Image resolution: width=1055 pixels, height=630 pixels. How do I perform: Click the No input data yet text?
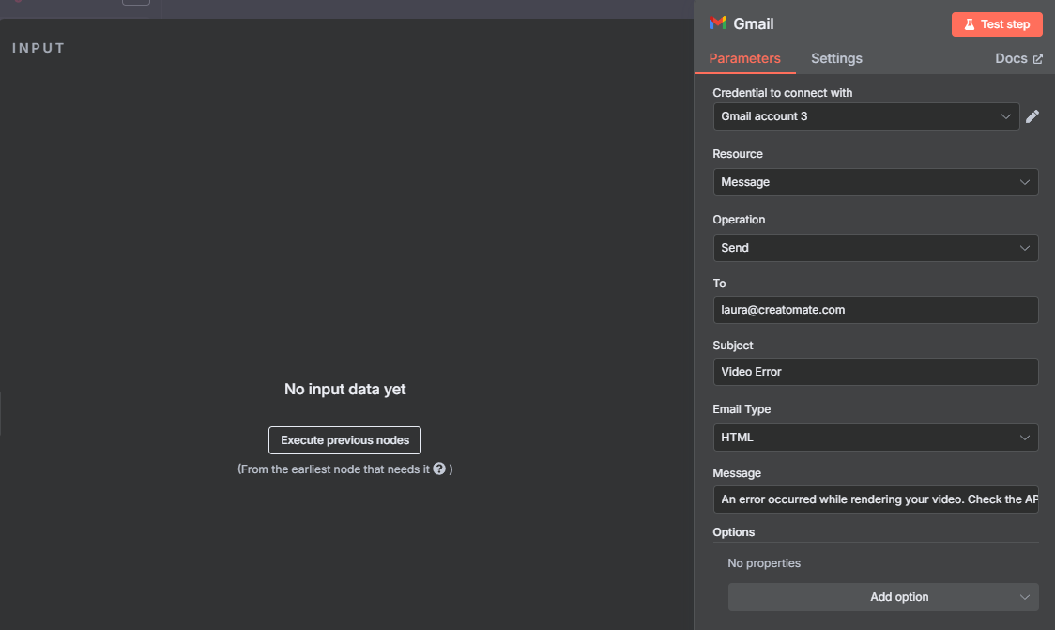[x=344, y=389]
